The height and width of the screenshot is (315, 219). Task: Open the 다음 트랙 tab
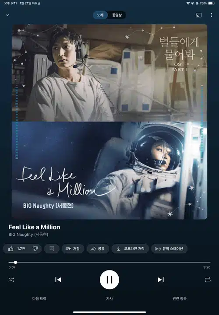coord(39,298)
